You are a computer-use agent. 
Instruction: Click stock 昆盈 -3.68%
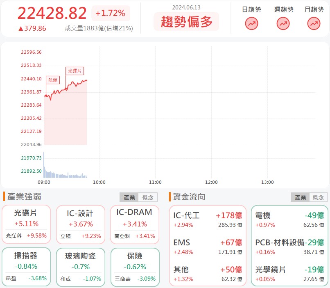26,279
